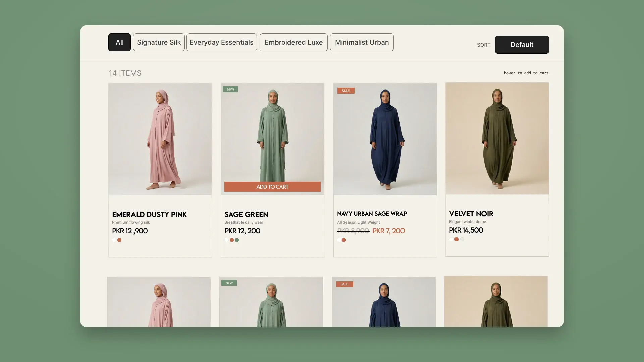Image resolution: width=644 pixels, height=362 pixels.
Task: Open the Navy Urban Sage Wrap photo
Action: (385, 139)
